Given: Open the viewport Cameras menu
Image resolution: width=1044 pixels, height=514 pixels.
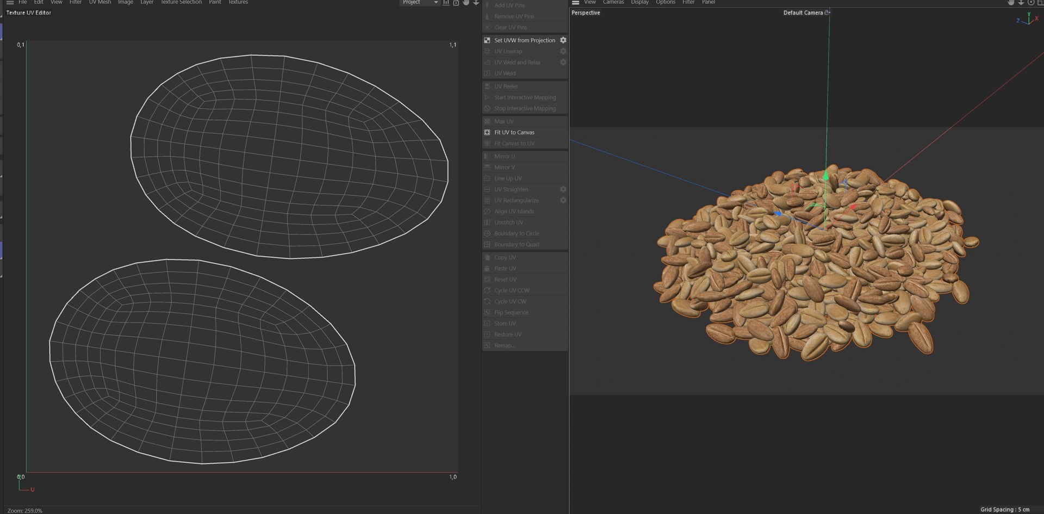Looking at the screenshot, I should click(x=613, y=2).
